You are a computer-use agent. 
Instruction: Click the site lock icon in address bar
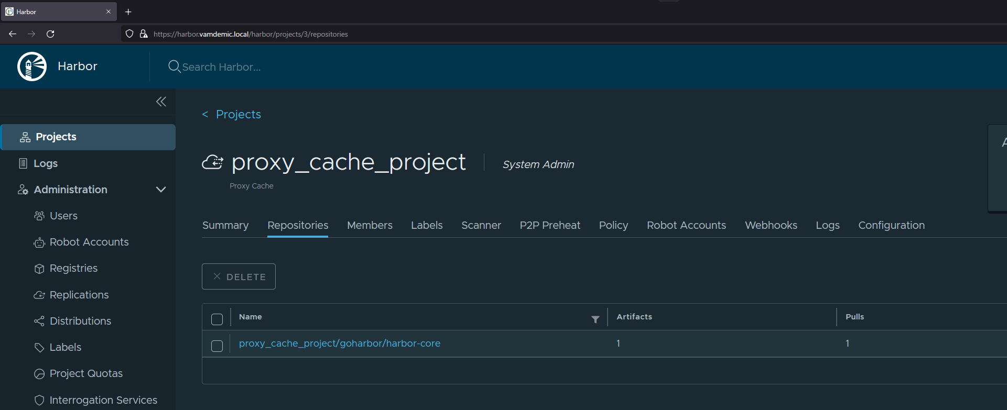click(144, 34)
